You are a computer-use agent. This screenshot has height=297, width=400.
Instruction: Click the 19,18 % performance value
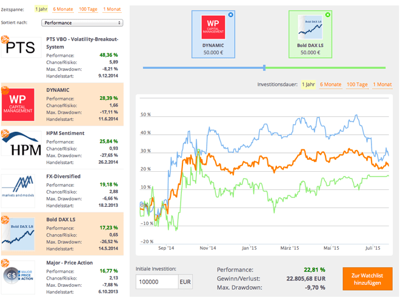point(108,184)
